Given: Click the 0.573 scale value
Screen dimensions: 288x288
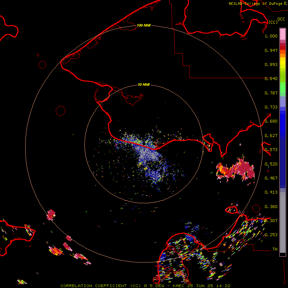Looking at the screenshot, I should 271,150.
